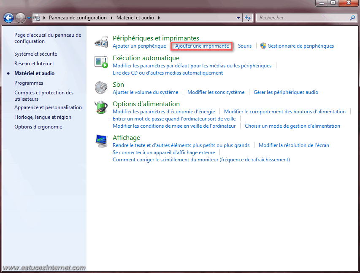Open Comptes et protection des utilisateurs
Screen dimensions: 360x273
(x=44, y=96)
